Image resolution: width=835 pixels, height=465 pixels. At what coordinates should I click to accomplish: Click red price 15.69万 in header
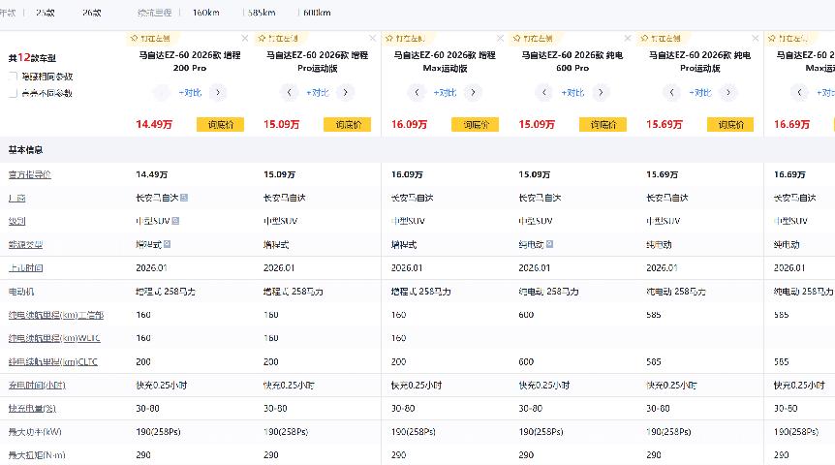665,124
